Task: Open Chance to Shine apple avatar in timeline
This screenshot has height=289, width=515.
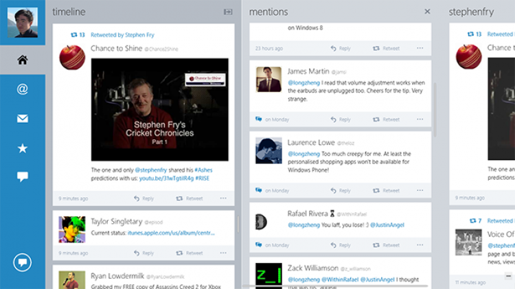Action: 72,58
